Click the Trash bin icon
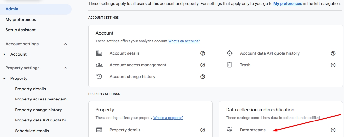 pos(229,65)
